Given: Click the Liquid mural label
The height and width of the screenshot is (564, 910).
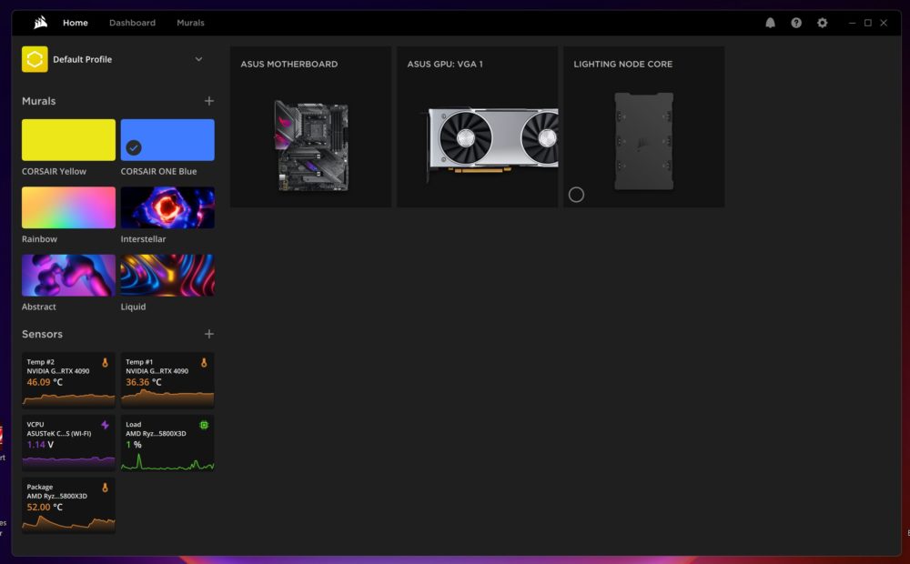Looking at the screenshot, I should (133, 307).
